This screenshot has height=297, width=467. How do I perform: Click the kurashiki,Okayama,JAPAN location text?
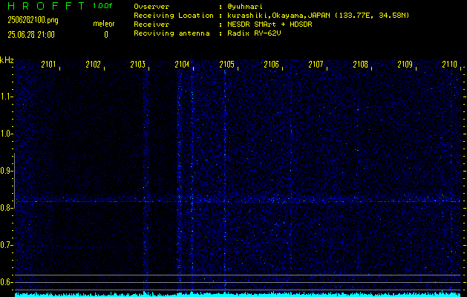coord(318,16)
